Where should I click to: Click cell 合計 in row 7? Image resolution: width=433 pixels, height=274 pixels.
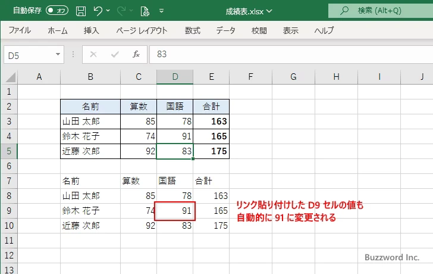click(x=211, y=181)
